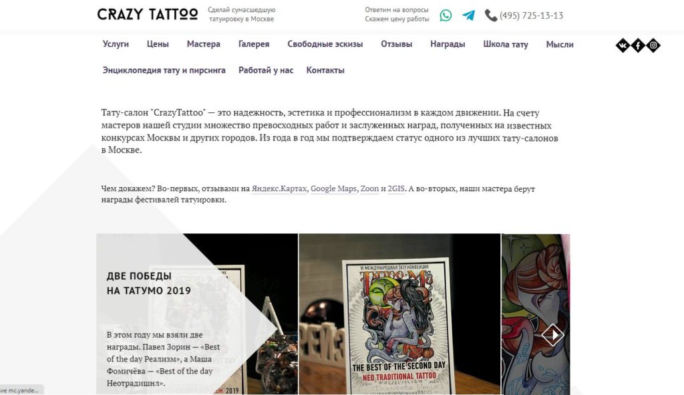Open the 2GIS reviews link
Viewport: 684px width, 395px height.
(396, 188)
